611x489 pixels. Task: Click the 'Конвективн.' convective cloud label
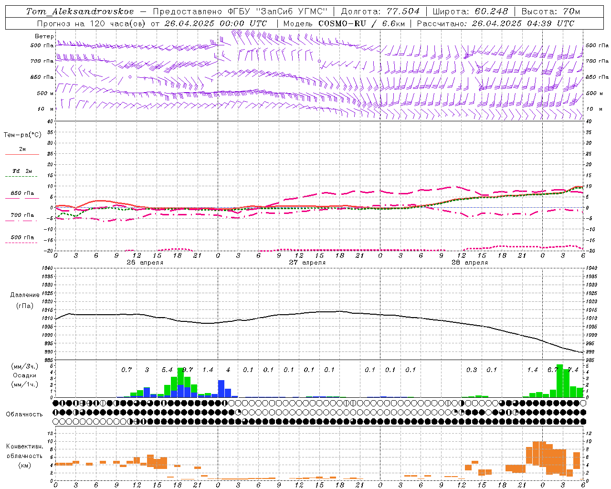[x=24, y=446]
